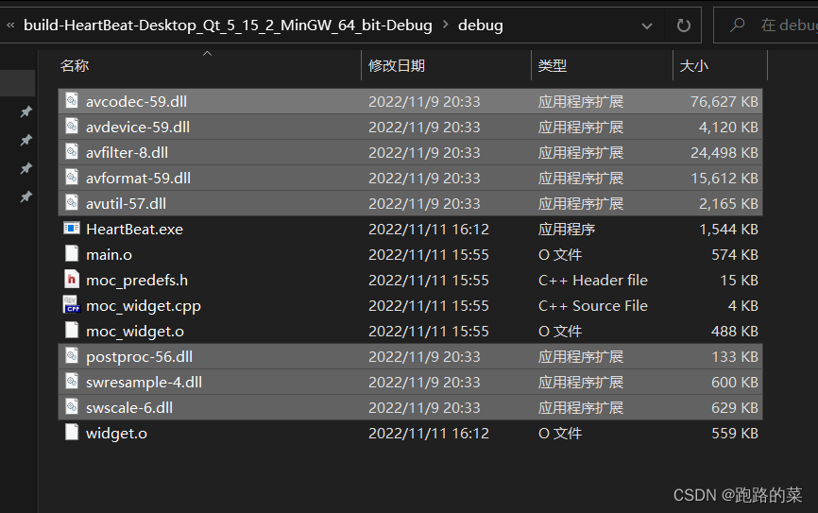818x513 pixels.
Task: Click the swresample-4.dll file icon
Action: 72,382
